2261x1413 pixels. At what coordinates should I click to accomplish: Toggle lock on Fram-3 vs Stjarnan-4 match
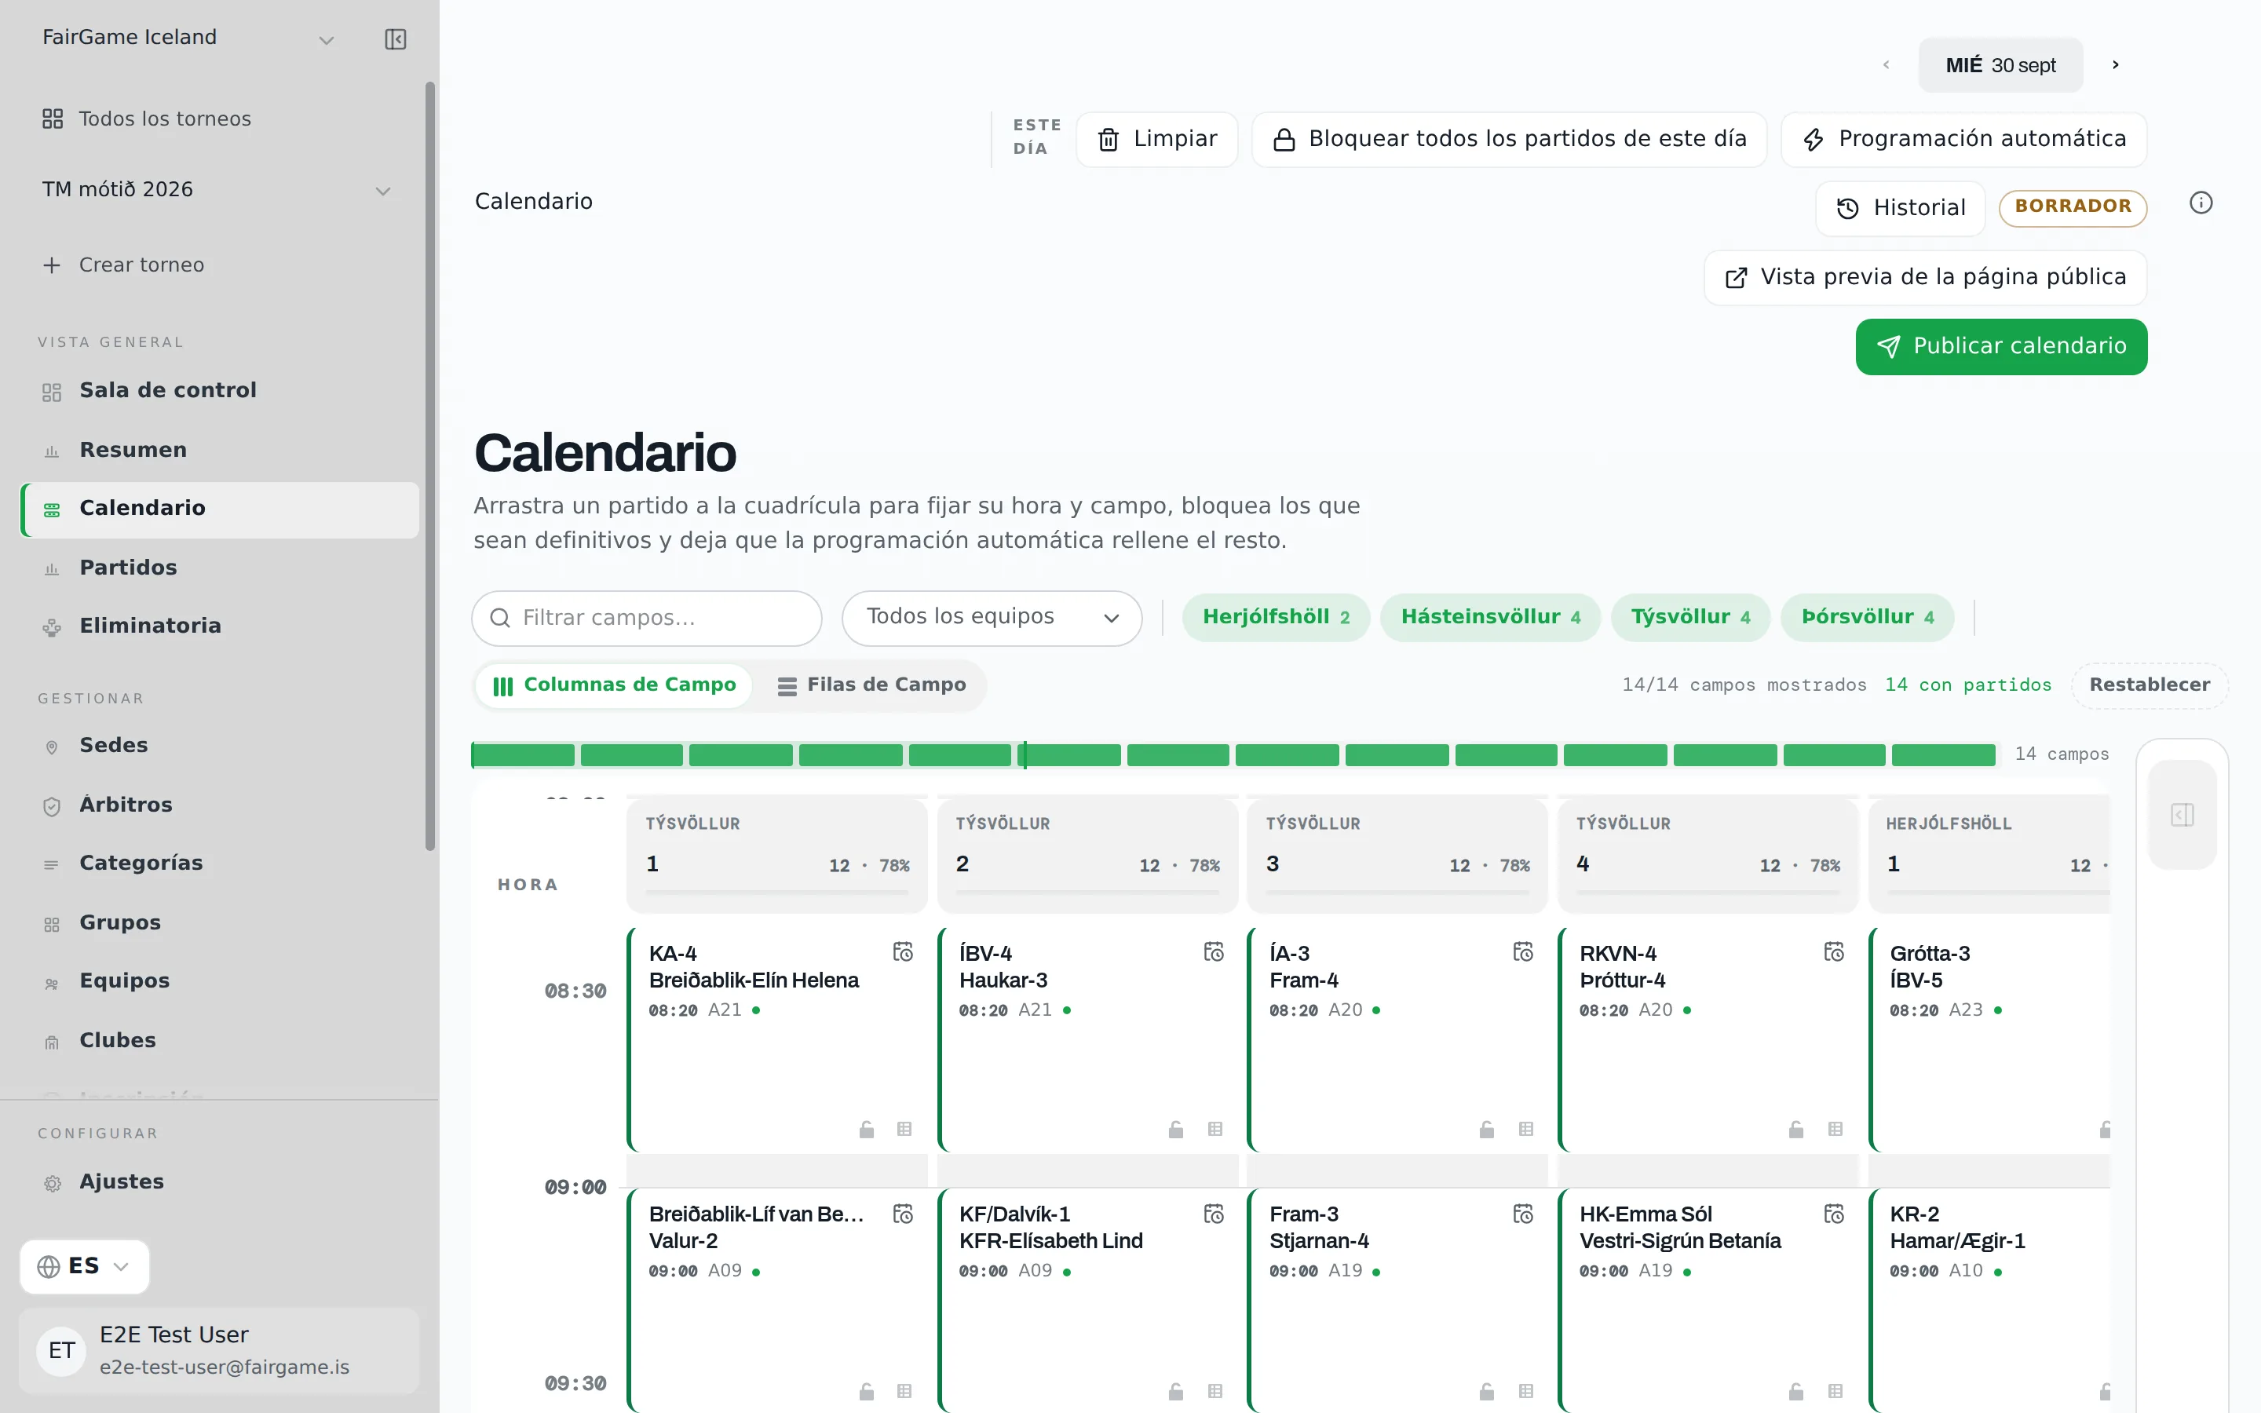pos(1486,1392)
